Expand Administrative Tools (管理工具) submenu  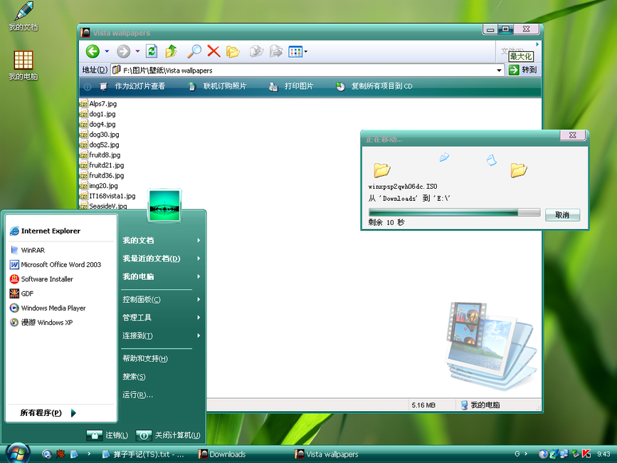pos(162,317)
